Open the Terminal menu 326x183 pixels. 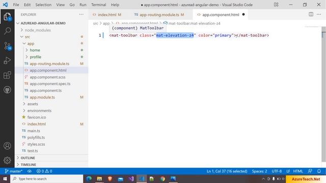pyautogui.click(x=98, y=5)
